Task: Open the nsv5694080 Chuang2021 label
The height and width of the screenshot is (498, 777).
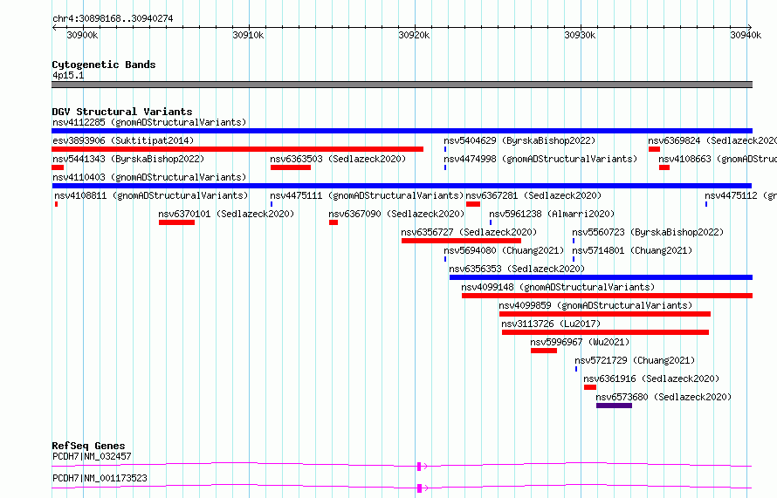Action: (x=504, y=250)
